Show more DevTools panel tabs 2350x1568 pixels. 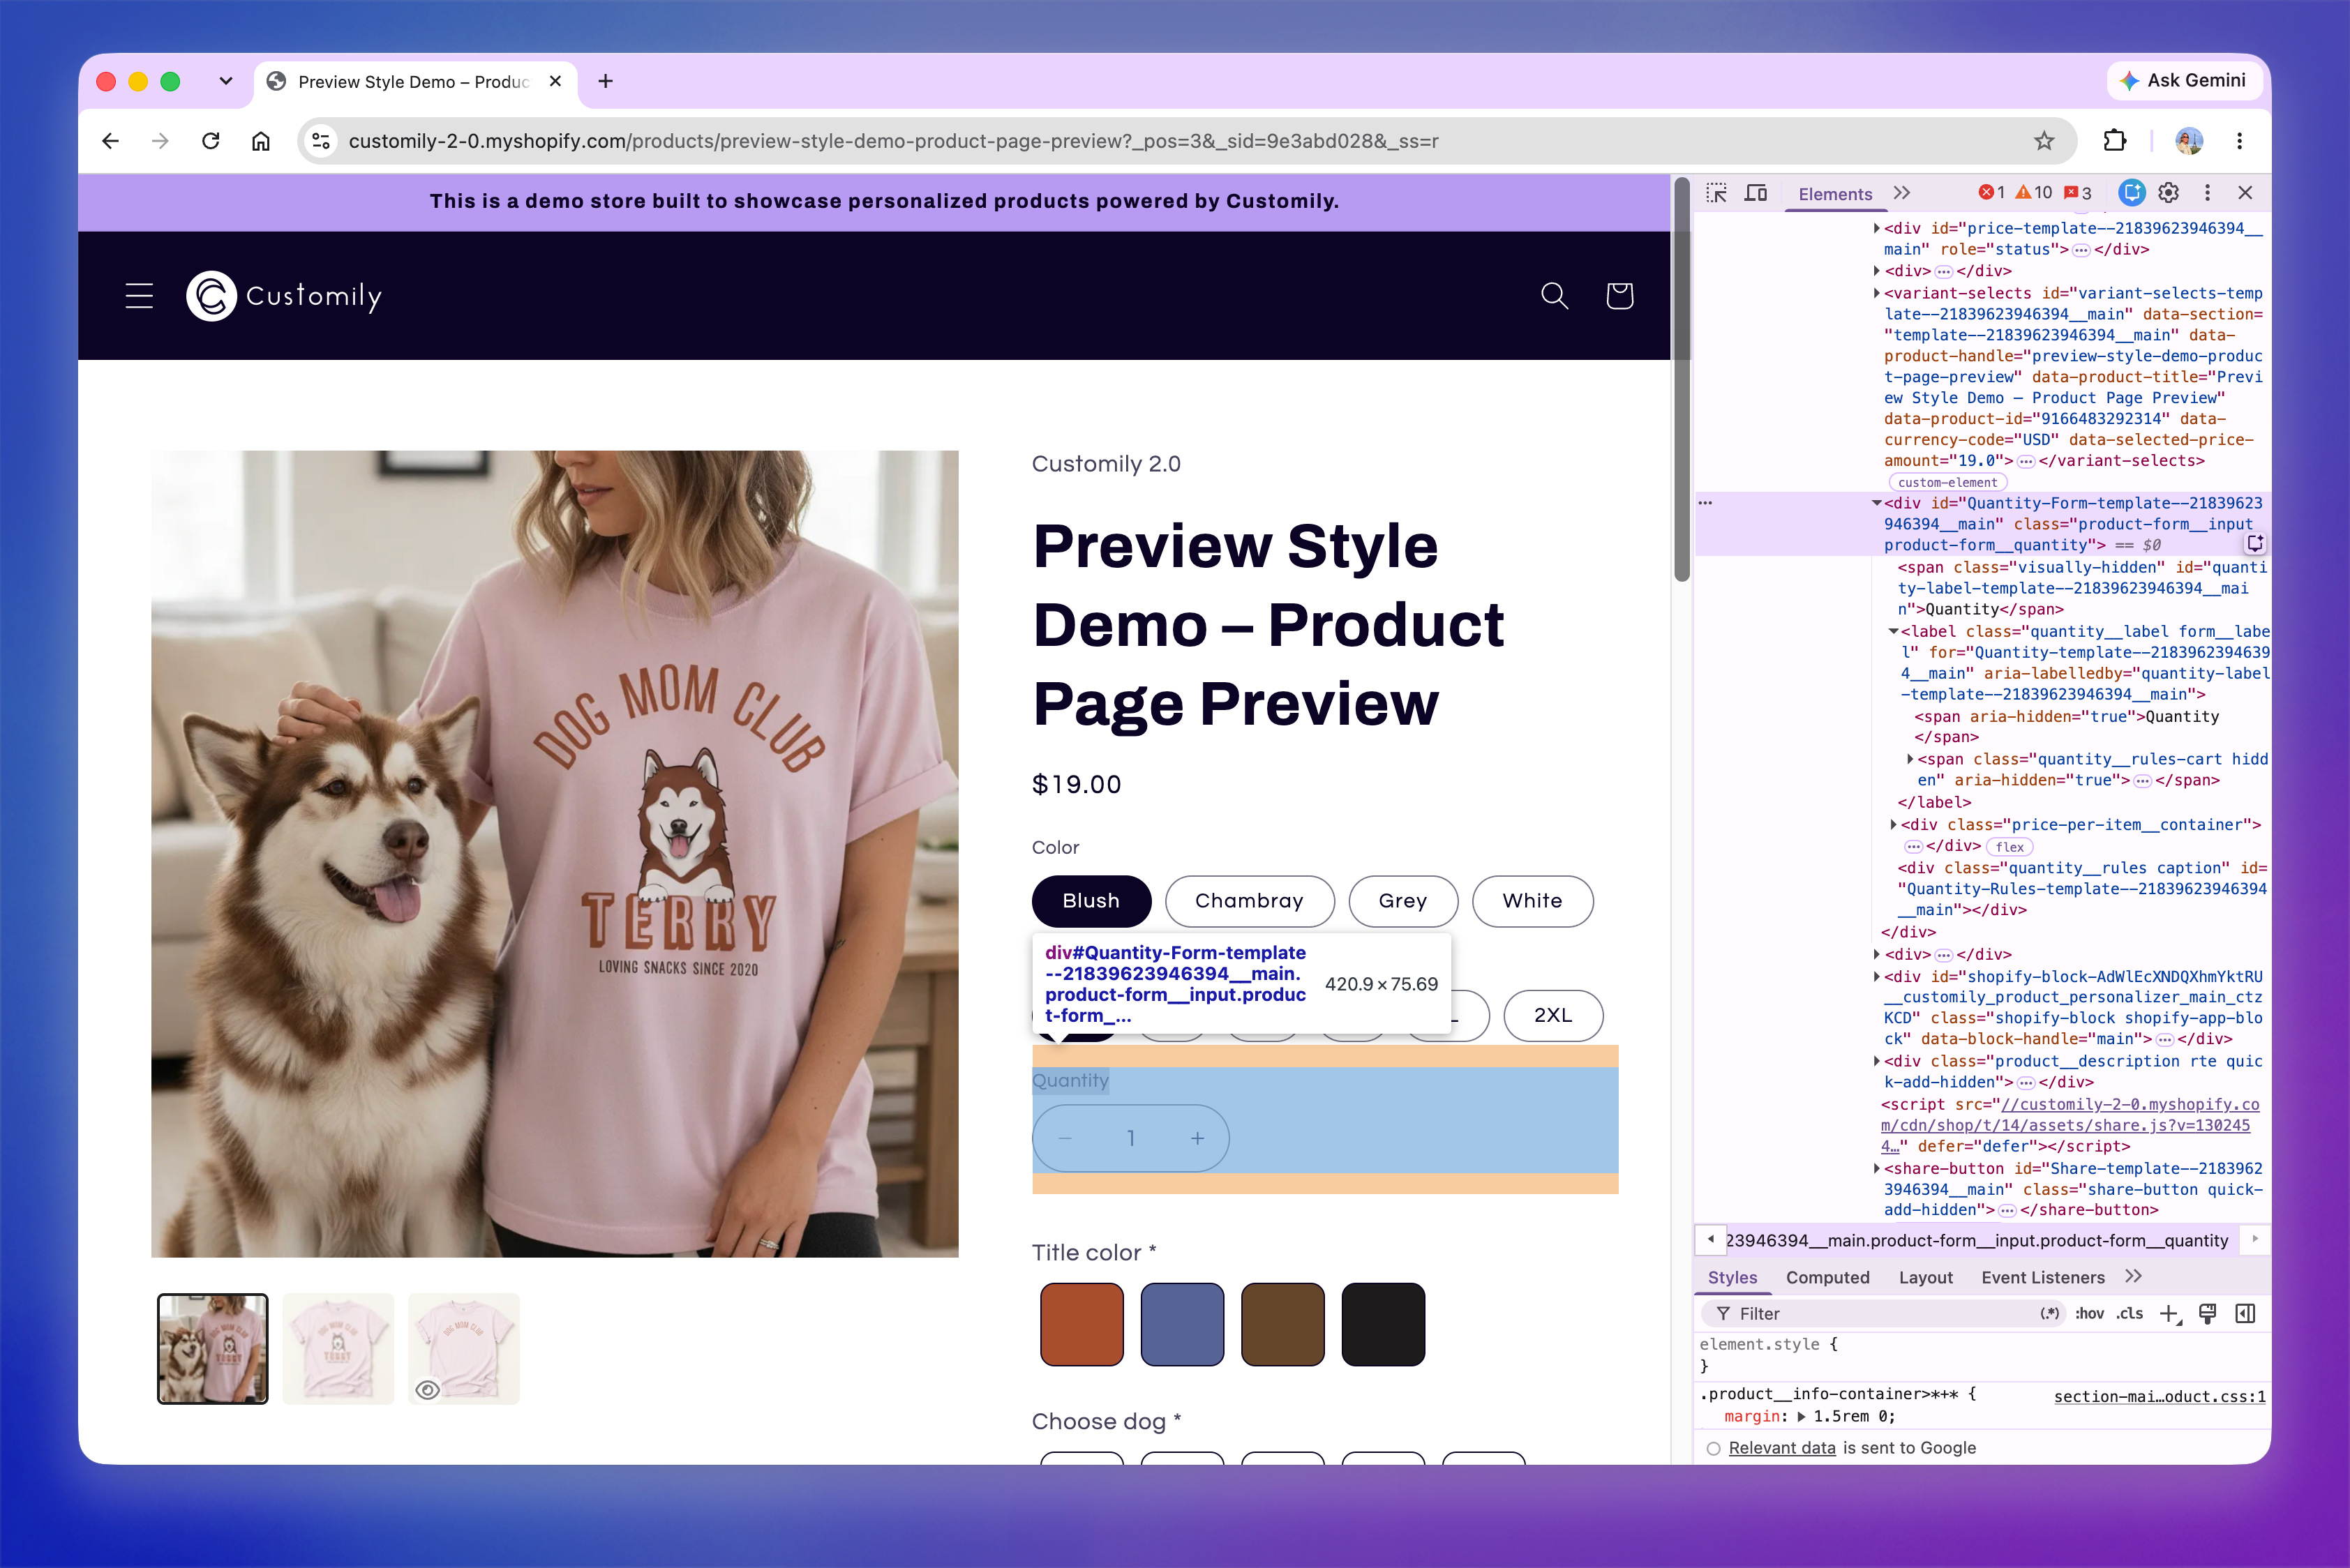[x=1902, y=193]
